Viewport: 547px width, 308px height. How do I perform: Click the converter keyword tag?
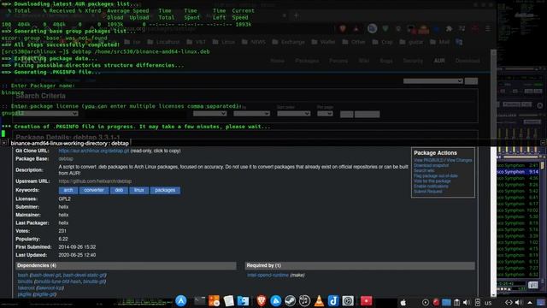(x=94, y=190)
